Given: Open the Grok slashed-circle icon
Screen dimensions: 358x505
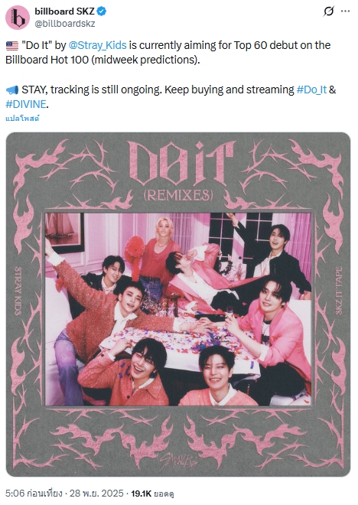Looking at the screenshot, I should 328,11.
